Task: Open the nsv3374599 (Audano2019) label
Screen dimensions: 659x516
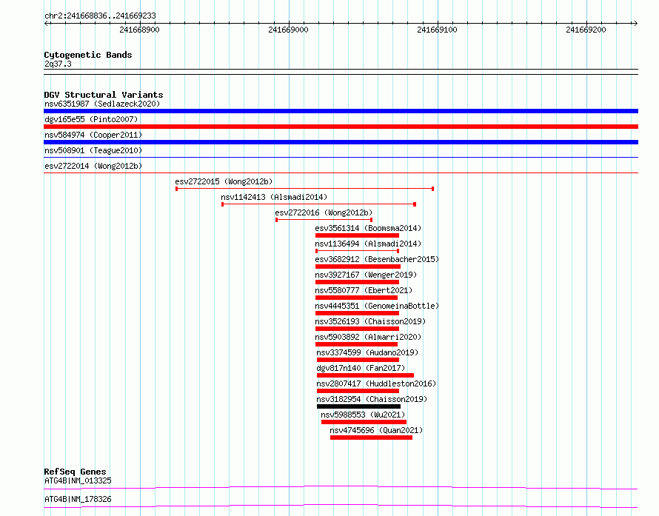Action: click(x=367, y=352)
